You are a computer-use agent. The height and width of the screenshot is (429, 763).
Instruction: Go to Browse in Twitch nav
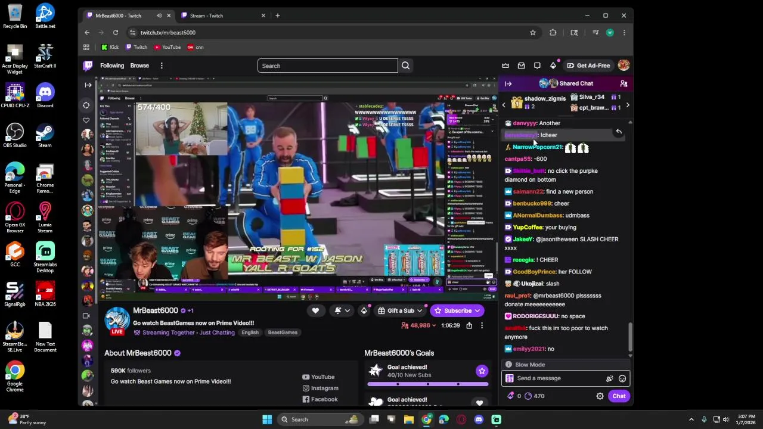139,66
